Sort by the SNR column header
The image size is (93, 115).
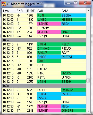pos(21,11)
